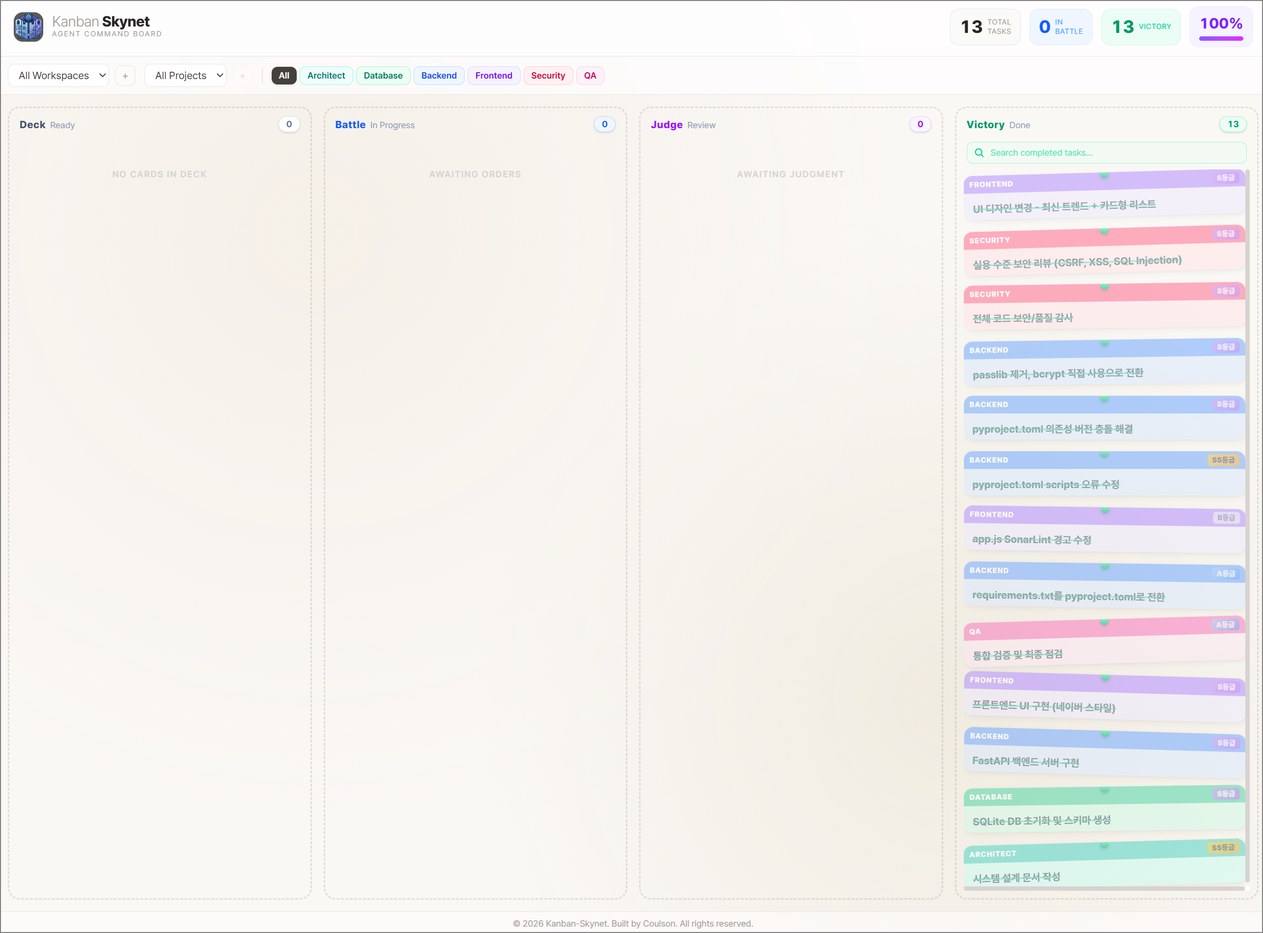Click the search magnifier icon in Victory column
Screen dimensions: 1263x933
(x=980, y=153)
